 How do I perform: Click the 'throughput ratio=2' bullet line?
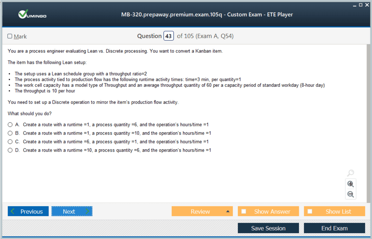[81, 74]
